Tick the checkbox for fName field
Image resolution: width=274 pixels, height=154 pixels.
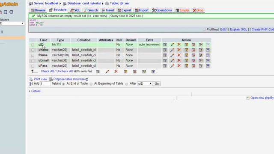[x=33, y=55]
